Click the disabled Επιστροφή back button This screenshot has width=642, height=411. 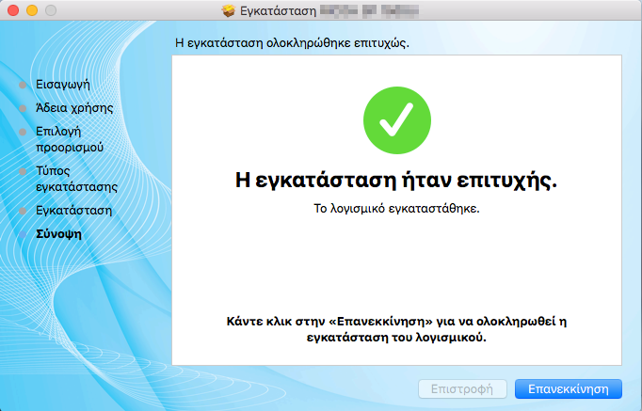click(x=462, y=389)
